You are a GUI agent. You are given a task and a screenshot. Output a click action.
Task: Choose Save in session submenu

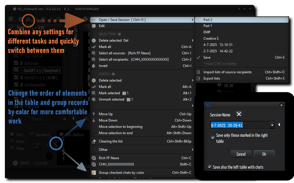[x=242, y=57]
